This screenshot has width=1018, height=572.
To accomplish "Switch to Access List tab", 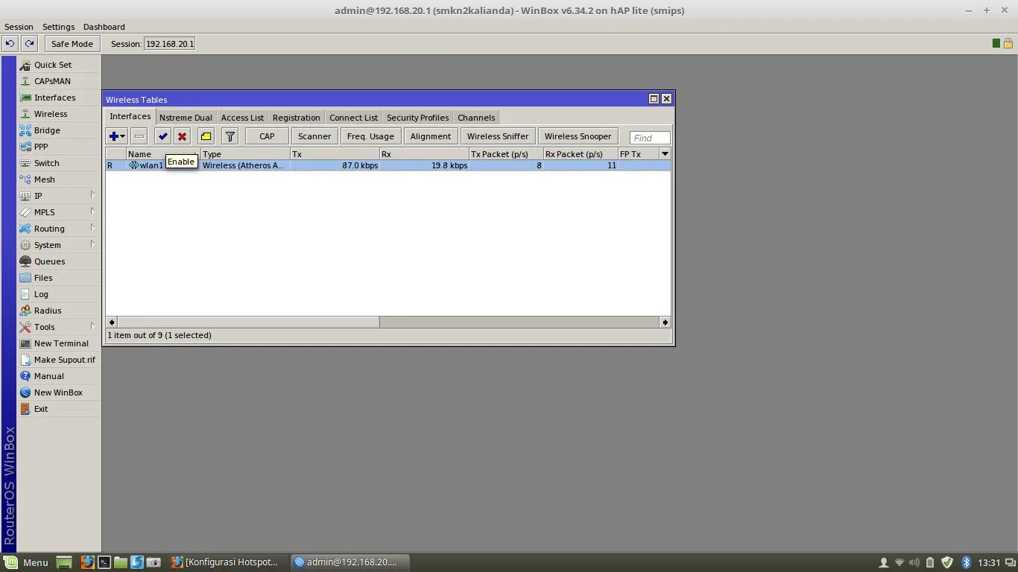I will tap(242, 118).
